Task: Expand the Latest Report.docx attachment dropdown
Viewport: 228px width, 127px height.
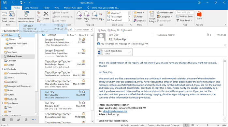Action: coord(130,52)
